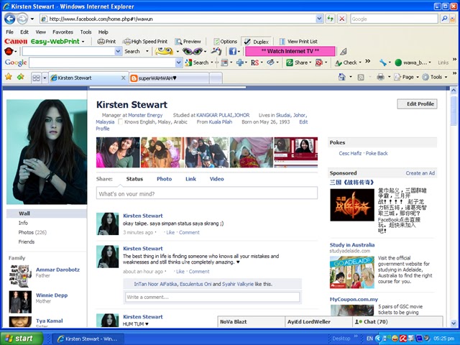Select the Link share option
Viewport: 460px width, 345px height.
coord(190,179)
